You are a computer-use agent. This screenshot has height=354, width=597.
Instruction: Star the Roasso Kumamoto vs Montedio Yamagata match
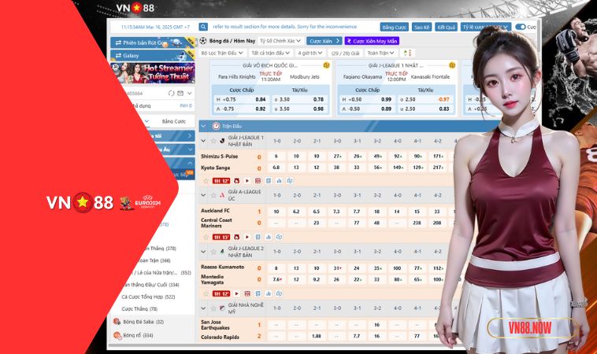pos(206,293)
